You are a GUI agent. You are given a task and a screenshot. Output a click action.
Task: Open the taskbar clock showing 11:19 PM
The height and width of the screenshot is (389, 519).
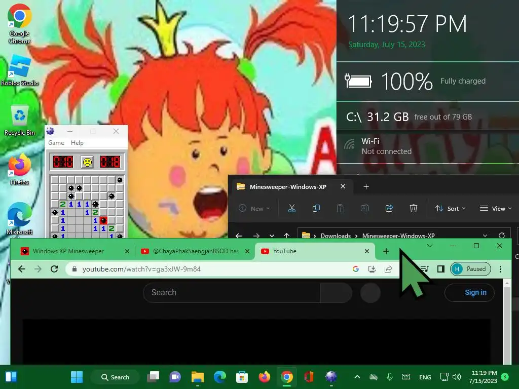pyautogui.click(x=484, y=377)
